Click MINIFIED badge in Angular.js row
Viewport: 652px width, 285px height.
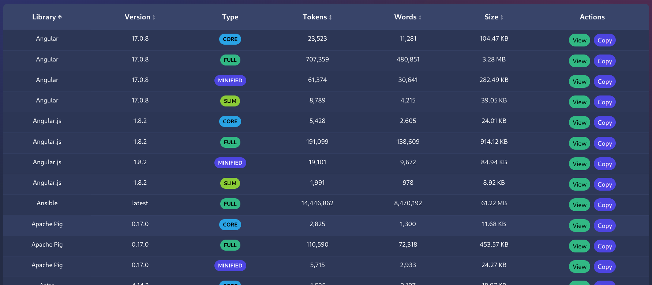pyautogui.click(x=230, y=163)
